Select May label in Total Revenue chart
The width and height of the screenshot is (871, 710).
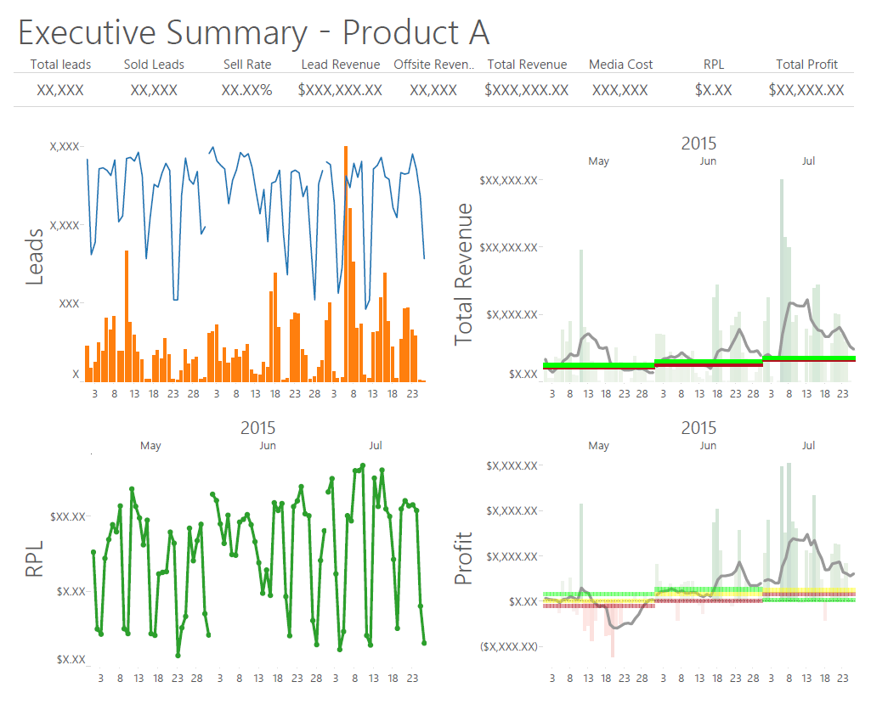599,161
